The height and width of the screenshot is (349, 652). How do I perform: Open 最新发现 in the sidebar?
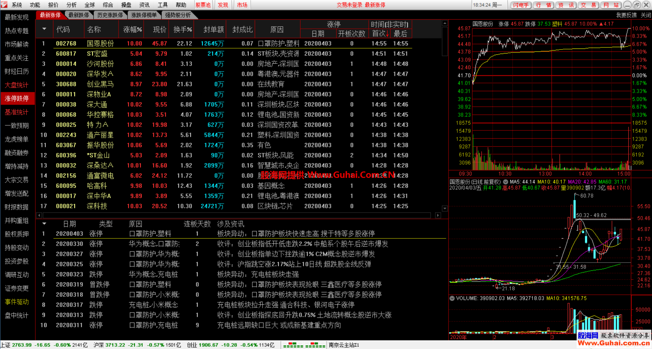coord(17,17)
